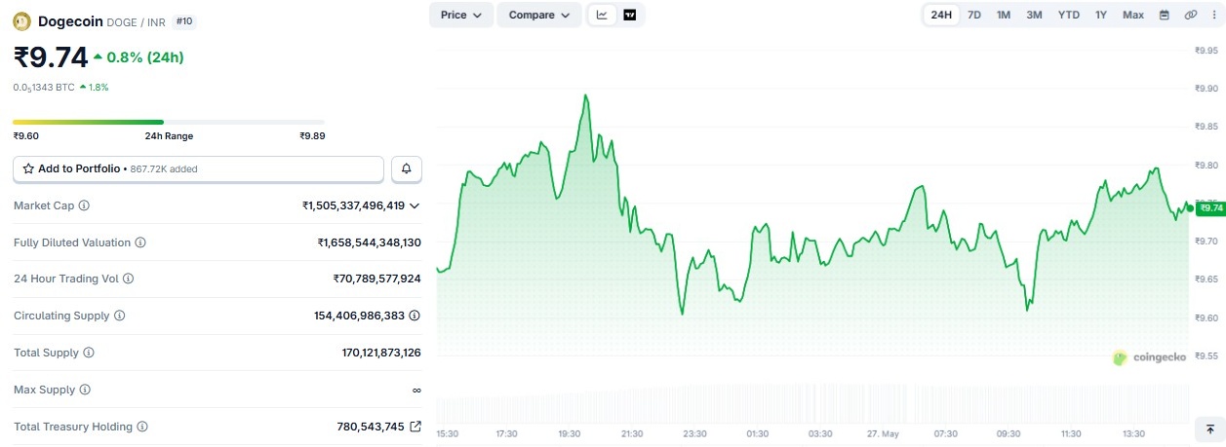Click the Total Supply info icon
Viewport: 1226px width, 447px height.
[89, 353]
